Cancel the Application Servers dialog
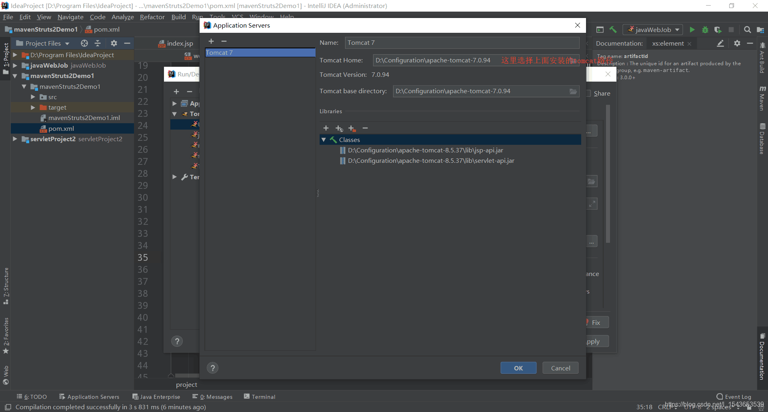This screenshot has height=412, width=768. coord(560,368)
